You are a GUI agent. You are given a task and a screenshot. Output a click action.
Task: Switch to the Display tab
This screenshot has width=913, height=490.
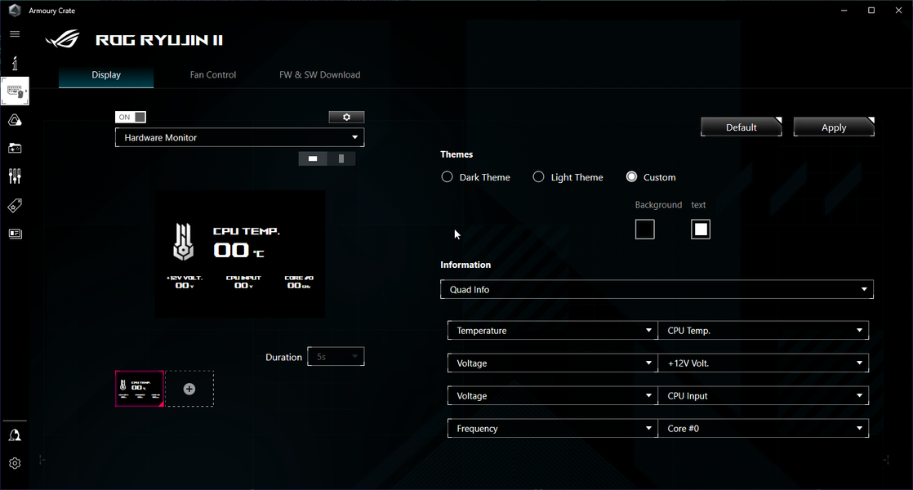pyautogui.click(x=106, y=75)
